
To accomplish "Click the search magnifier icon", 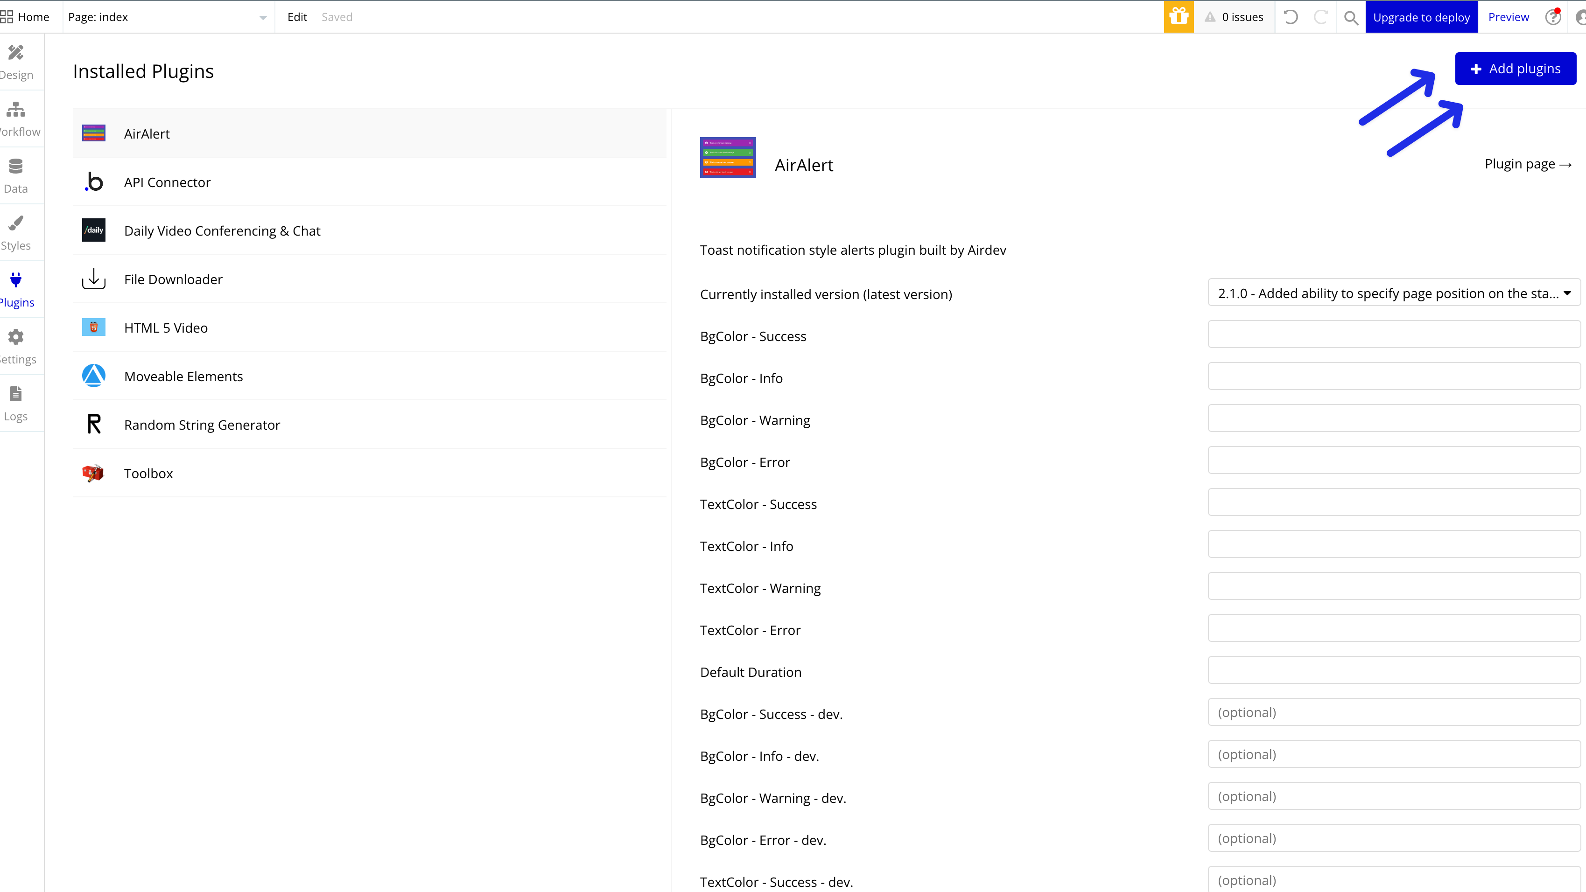I will click(1351, 17).
